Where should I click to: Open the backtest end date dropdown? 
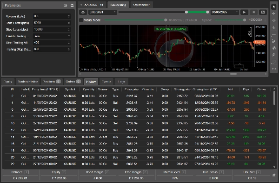pyautogui.click(x=225, y=12)
